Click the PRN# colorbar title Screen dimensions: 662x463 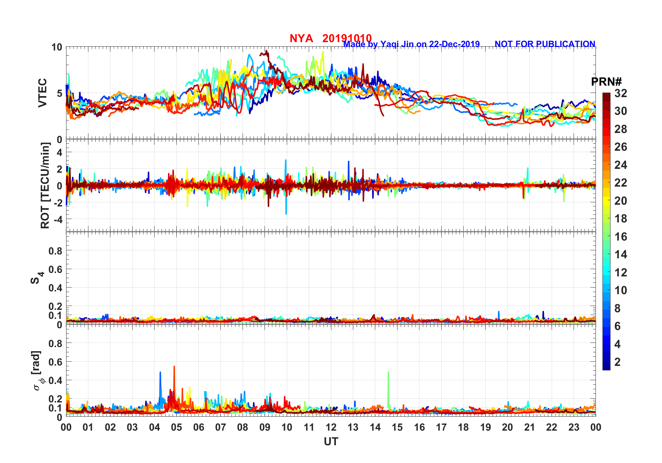click(x=606, y=82)
